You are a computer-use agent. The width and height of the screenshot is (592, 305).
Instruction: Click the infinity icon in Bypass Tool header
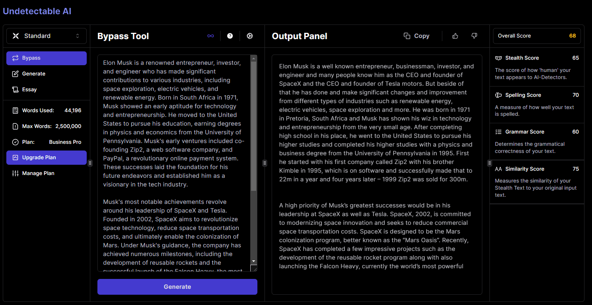(x=211, y=36)
